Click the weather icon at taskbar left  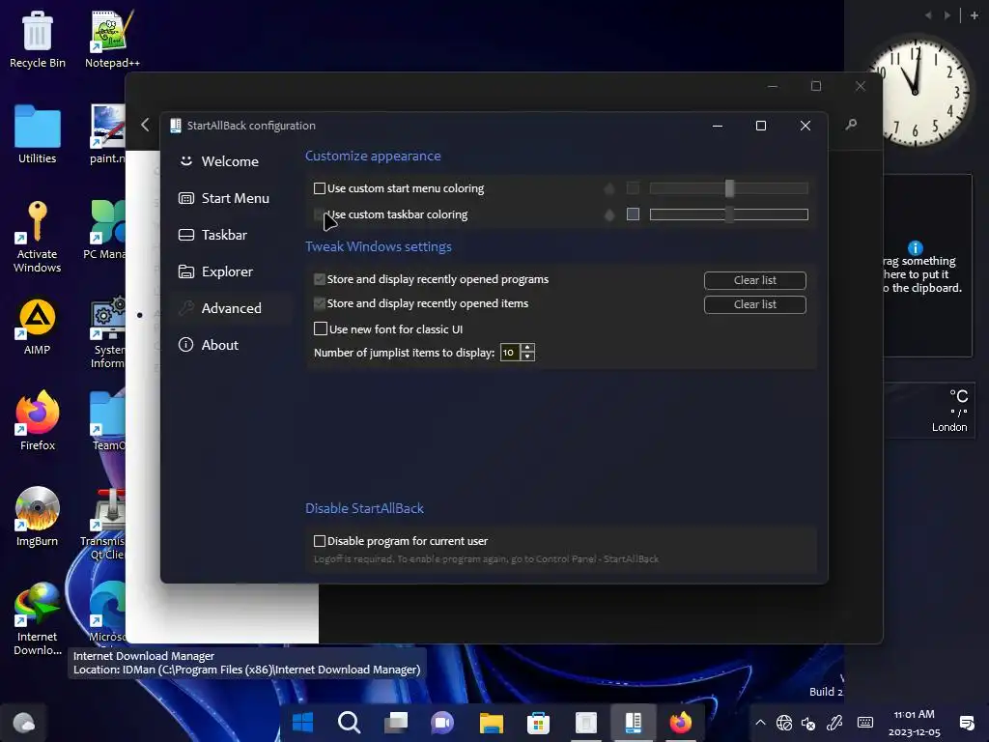(24, 723)
